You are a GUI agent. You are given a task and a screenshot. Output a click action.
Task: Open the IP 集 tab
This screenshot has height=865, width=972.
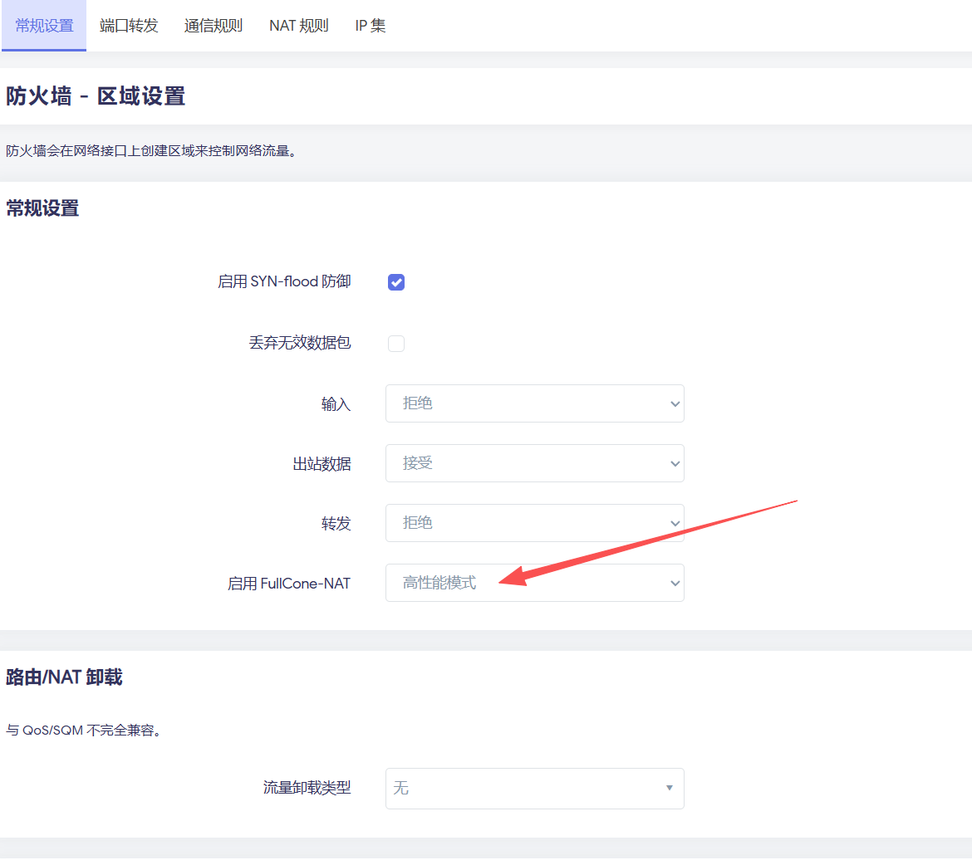(370, 26)
